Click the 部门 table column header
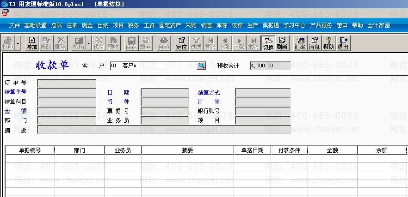Viewport: 408px width, 197px height. (x=80, y=150)
